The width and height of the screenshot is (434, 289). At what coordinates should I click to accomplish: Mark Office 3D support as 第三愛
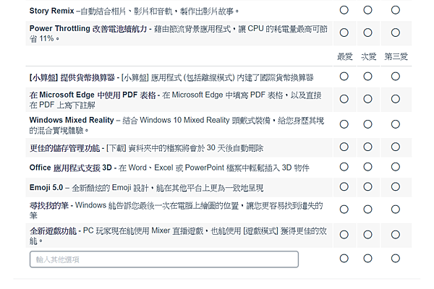coord(396,167)
